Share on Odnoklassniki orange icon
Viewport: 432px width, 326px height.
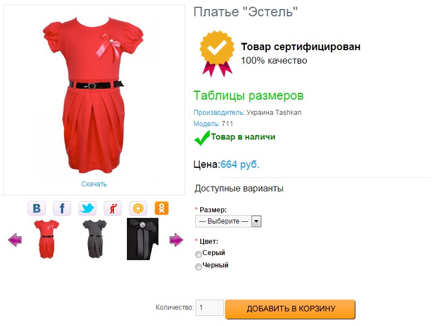161,208
